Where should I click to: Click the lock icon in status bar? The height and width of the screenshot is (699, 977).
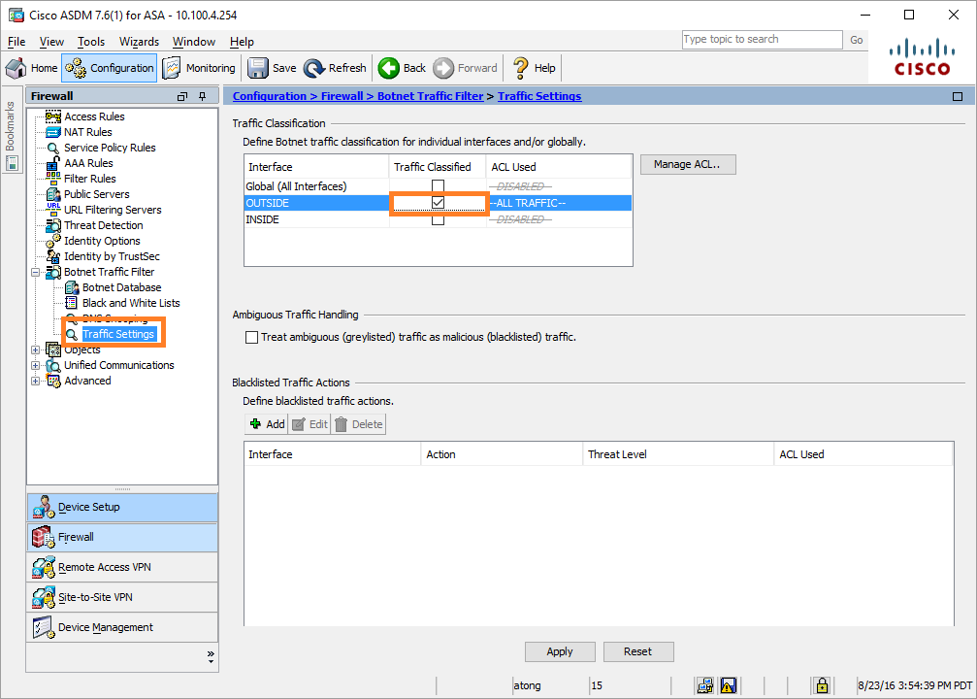click(822, 685)
